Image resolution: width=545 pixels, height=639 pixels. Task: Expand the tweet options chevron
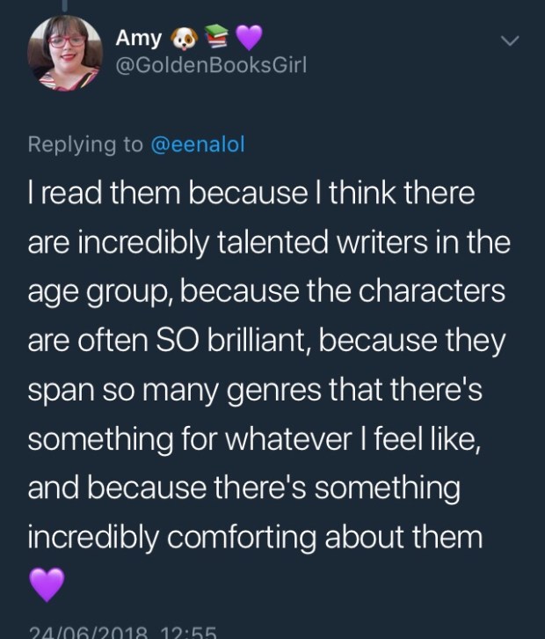click(x=509, y=40)
